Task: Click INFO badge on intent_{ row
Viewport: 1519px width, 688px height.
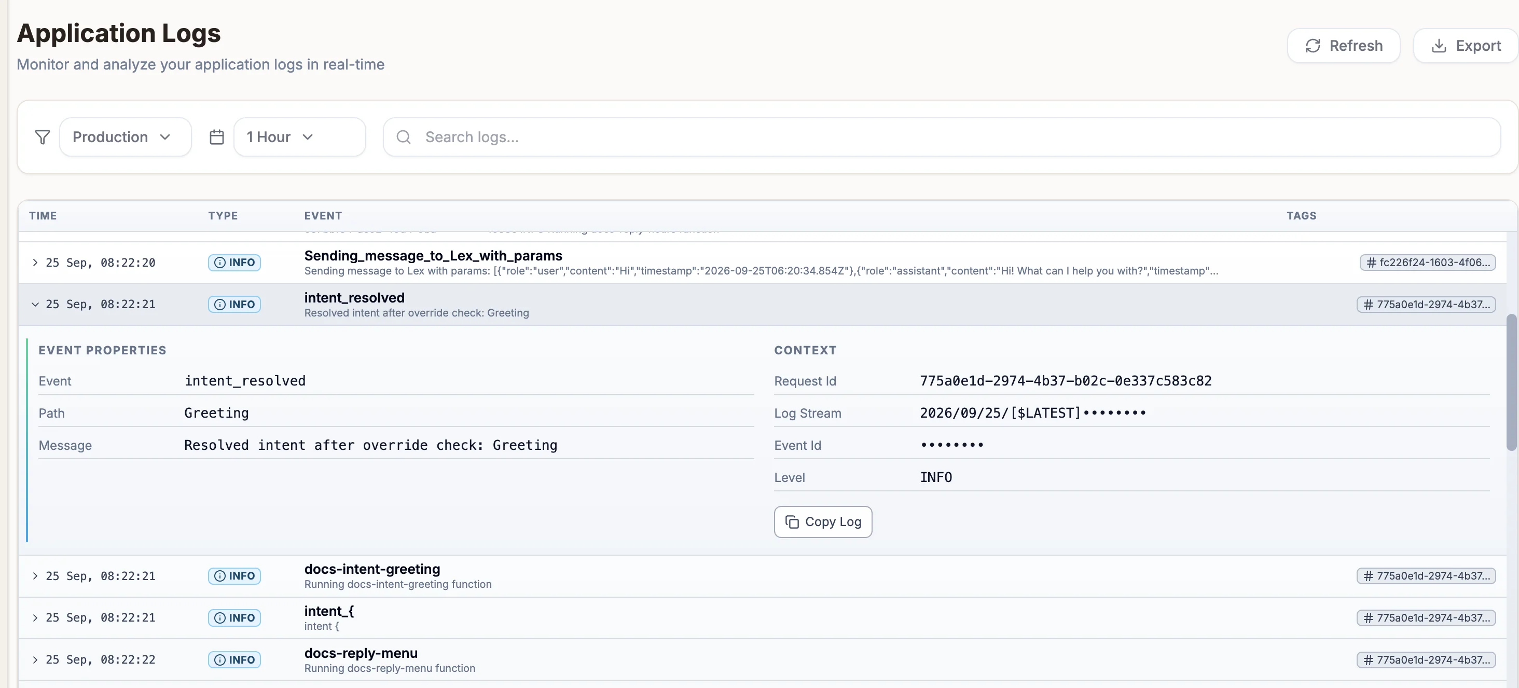Action: 234,618
